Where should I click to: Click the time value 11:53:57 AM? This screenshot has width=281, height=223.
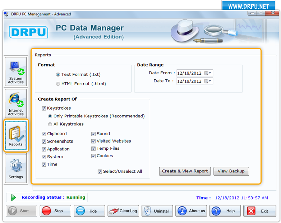tap(254, 198)
